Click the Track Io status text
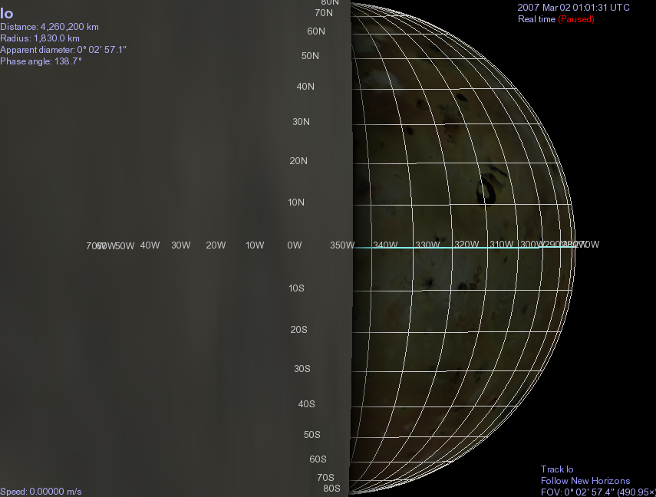The height and width of the screenshot is (497, 656). click(557, 469)
